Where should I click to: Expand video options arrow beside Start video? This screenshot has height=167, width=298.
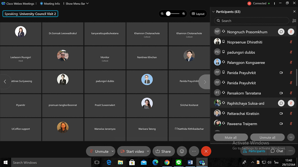click(148, 151)
